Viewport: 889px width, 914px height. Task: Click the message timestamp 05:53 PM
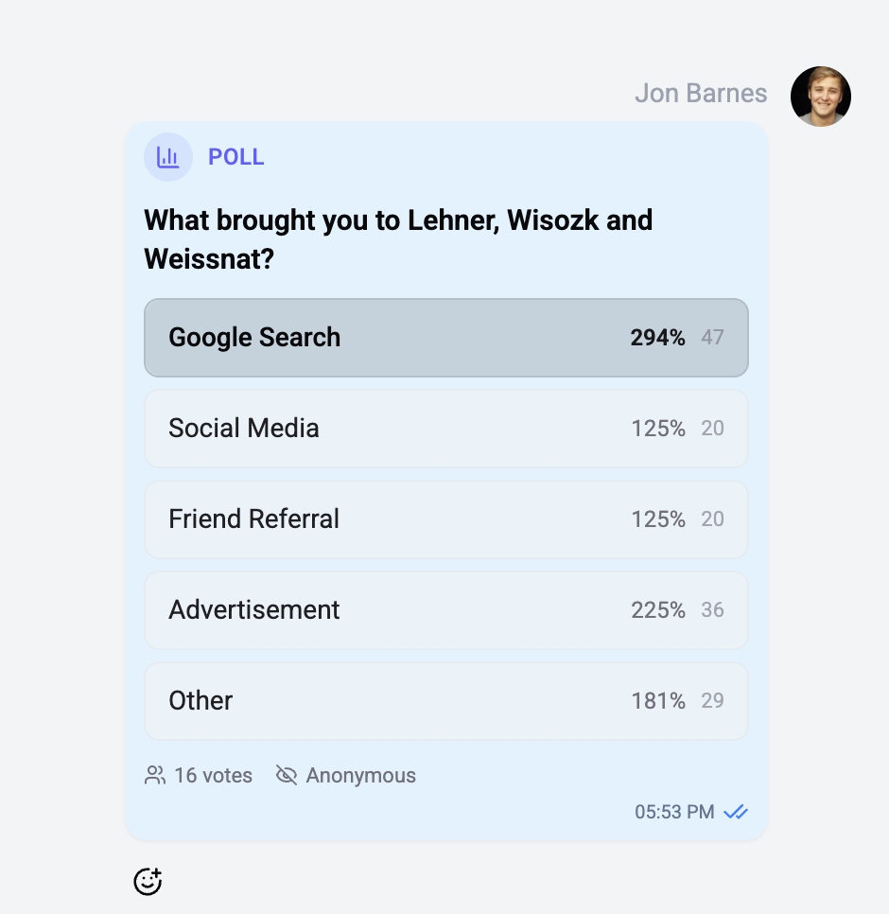click(674, 812)
